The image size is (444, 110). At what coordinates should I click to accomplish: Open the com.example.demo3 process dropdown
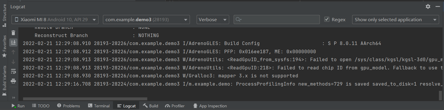point(146,20)
